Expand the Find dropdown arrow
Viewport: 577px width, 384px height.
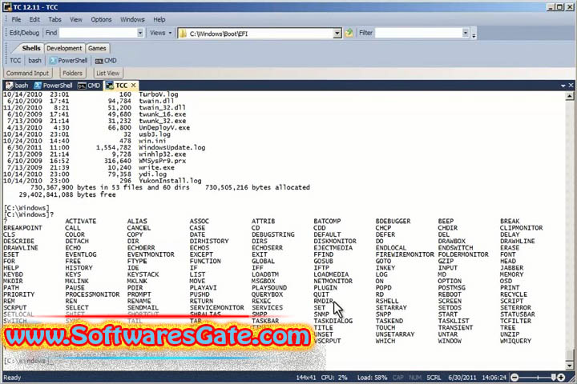tap(140, 33)
